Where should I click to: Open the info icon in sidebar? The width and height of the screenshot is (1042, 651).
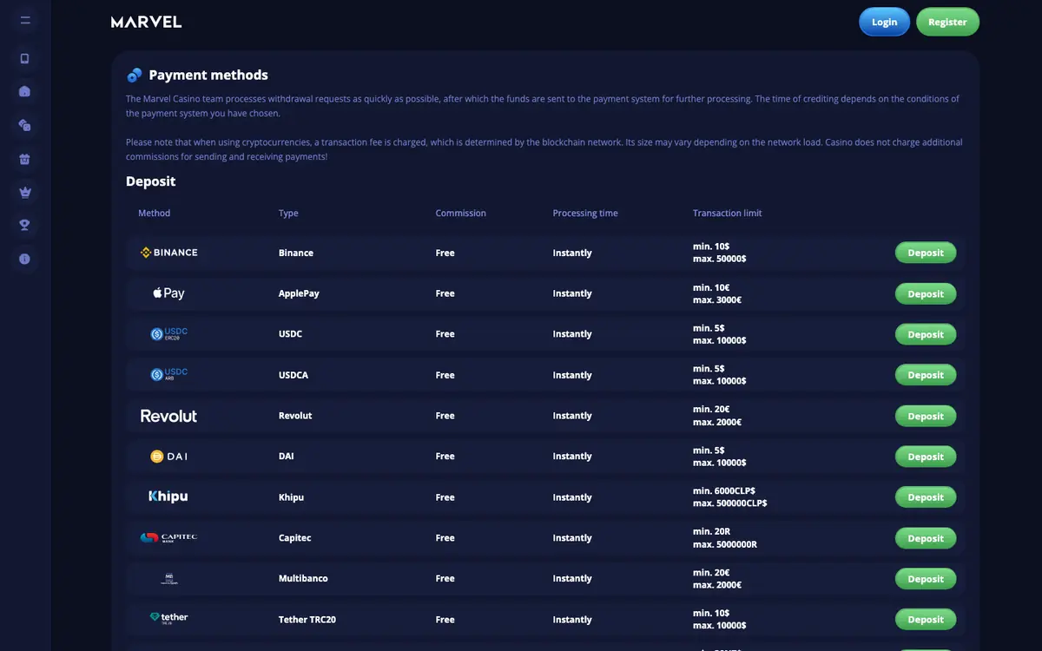pos(25,259)
